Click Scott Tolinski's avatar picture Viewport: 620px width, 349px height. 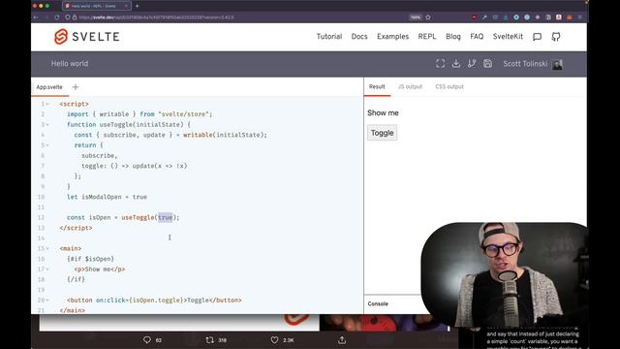click(x=558, y=64)
